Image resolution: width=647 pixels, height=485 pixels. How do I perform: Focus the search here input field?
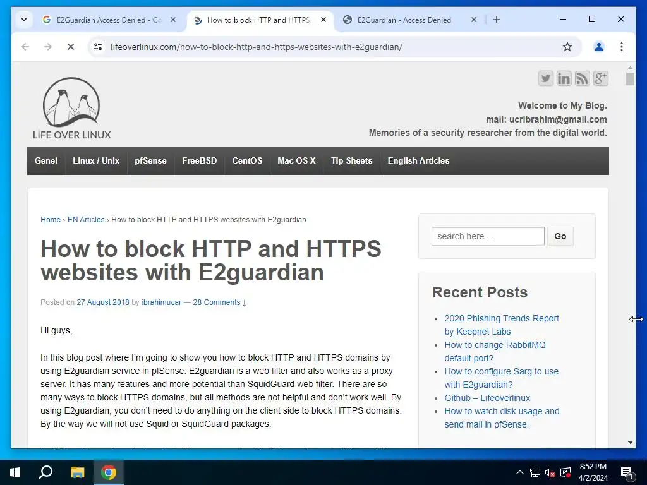click(488, 236)
